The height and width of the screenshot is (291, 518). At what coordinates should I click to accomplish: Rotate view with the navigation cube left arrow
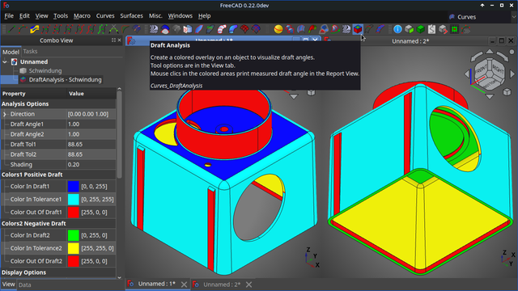(467, 74)
